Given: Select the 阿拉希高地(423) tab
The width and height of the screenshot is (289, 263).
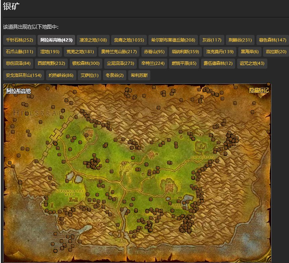Looking at the screenshot, I should pyautogui.click(x=56, y=40).
